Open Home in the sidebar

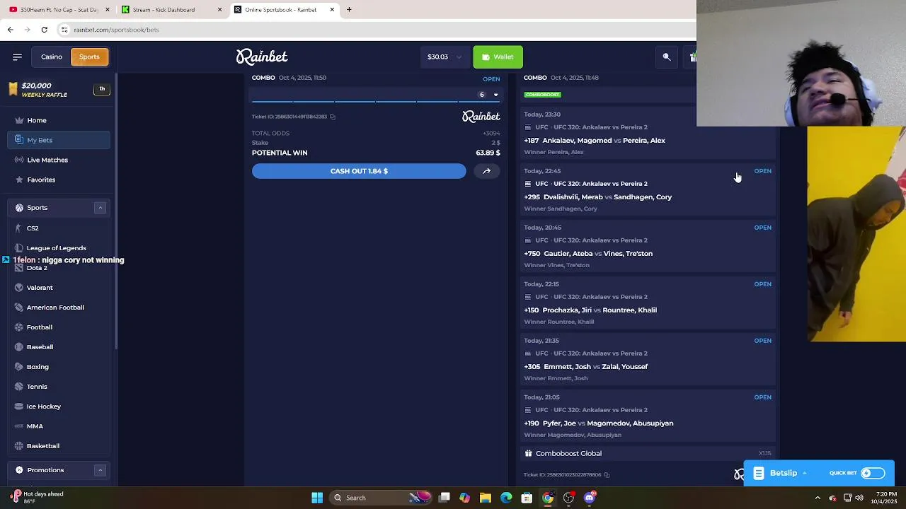click(59, 120)
